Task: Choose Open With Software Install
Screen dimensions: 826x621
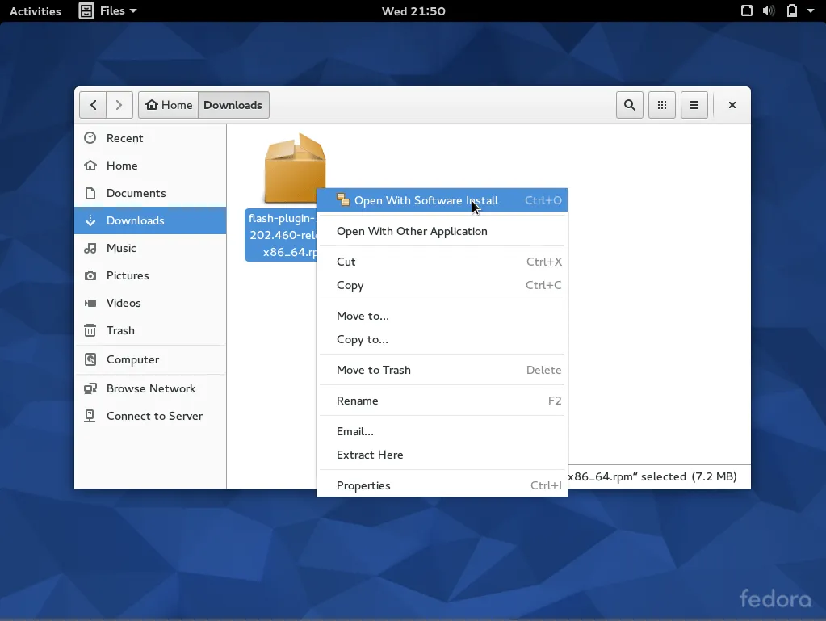Action: pyautogui.click(x=426, y=200)
